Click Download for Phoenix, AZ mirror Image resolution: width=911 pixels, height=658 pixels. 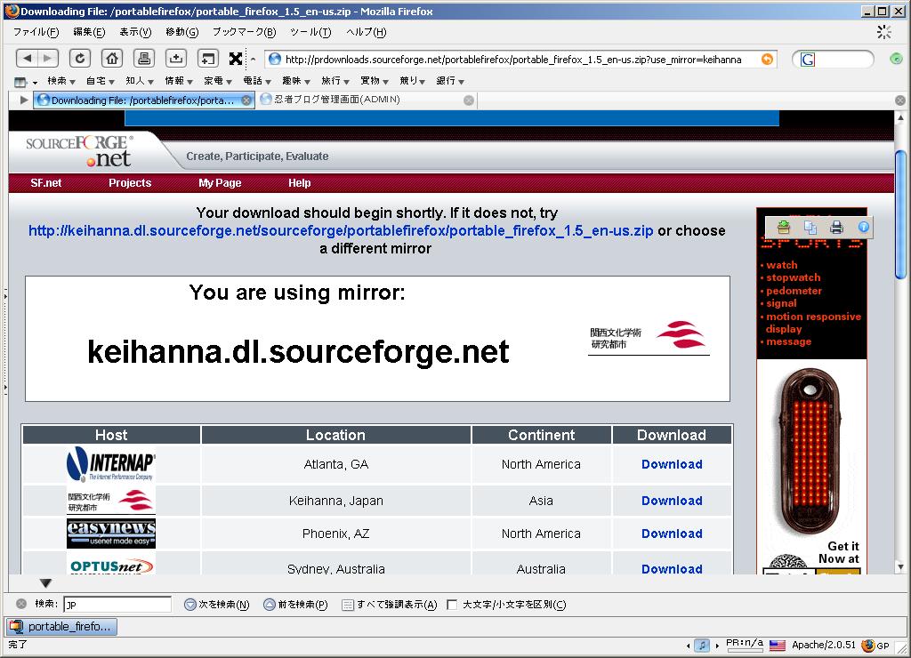pos(672,534)
